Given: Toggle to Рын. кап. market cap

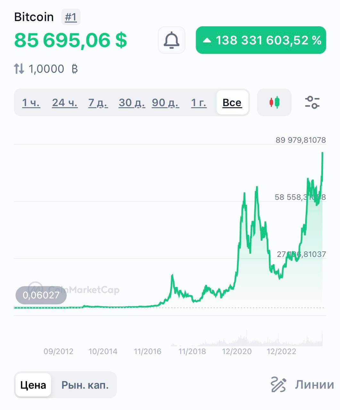Looking at the screenshot, I should [85, 385].
